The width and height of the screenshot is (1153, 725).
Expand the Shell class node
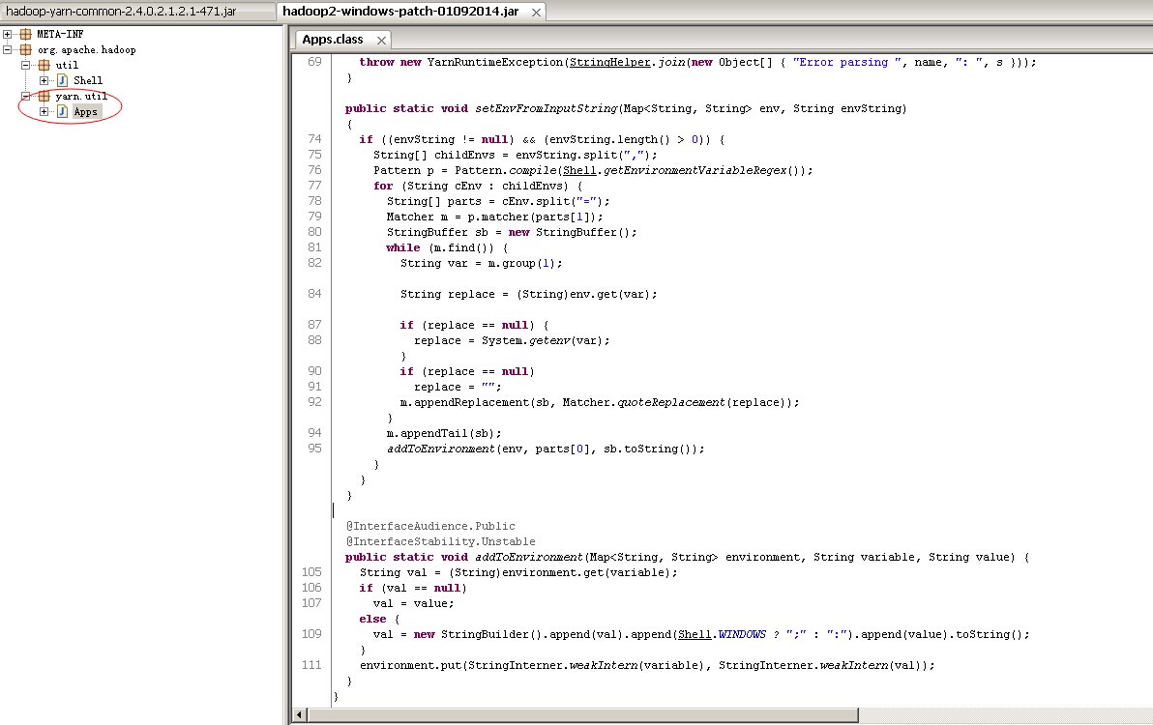pyautogui.click(x=44, y=80)
